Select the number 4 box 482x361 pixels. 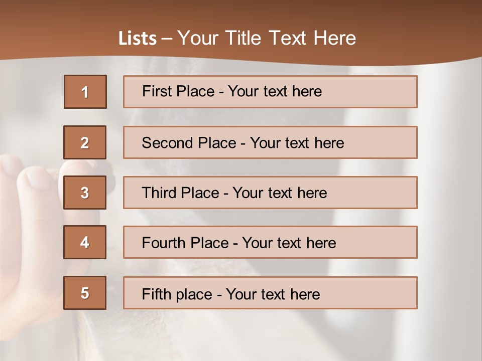coord(85,242)
